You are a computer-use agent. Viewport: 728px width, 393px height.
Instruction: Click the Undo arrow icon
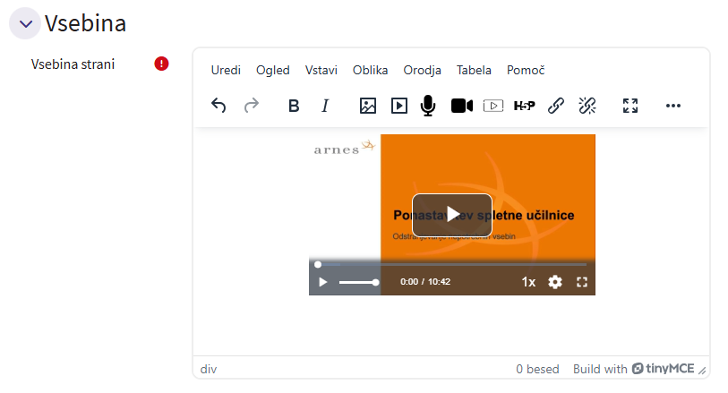tap(218, 106)
